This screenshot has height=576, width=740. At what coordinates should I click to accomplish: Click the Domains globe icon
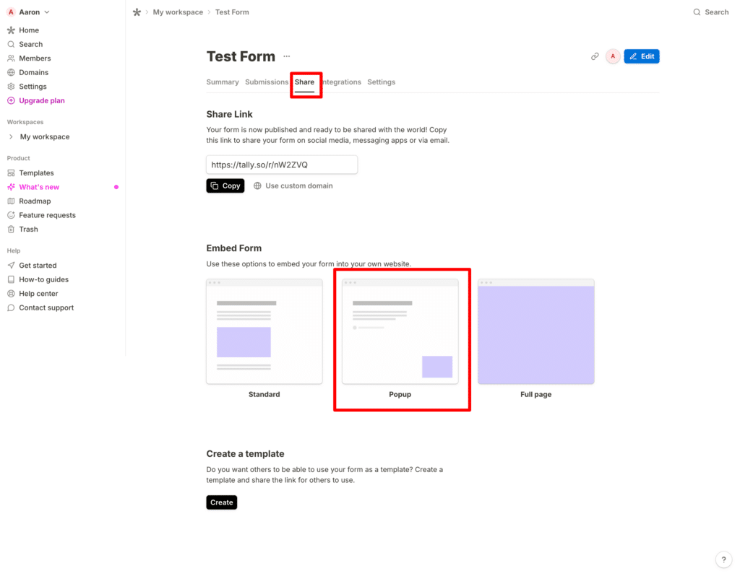point(11,73)
